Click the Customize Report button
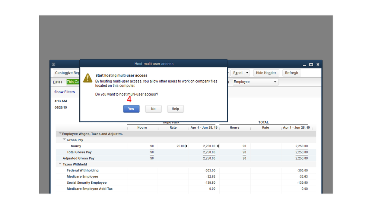 coord(66,73)
